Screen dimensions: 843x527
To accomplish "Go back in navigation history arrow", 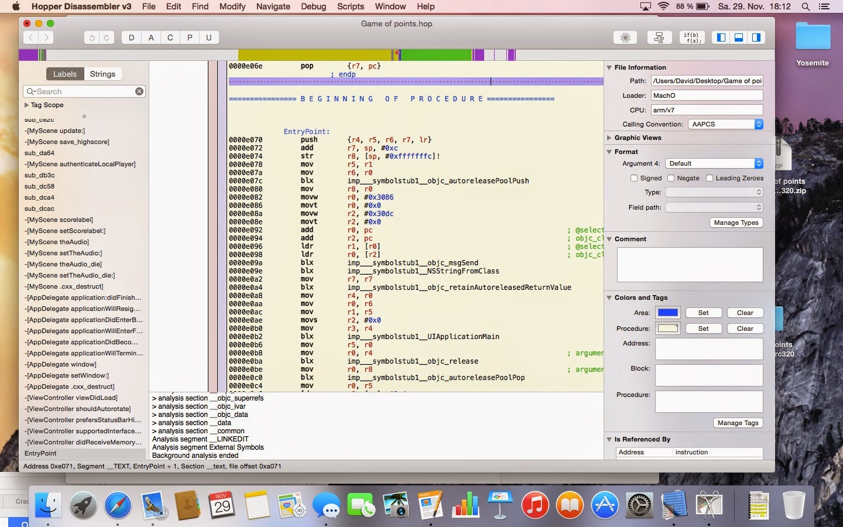I will click(x=31, y=37).
